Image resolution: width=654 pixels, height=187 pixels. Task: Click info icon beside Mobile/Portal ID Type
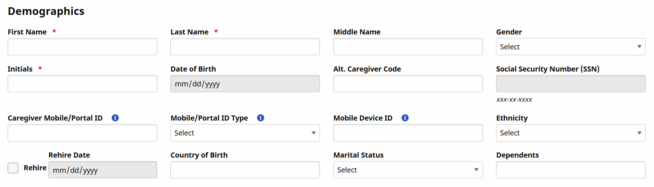(261, 118)
